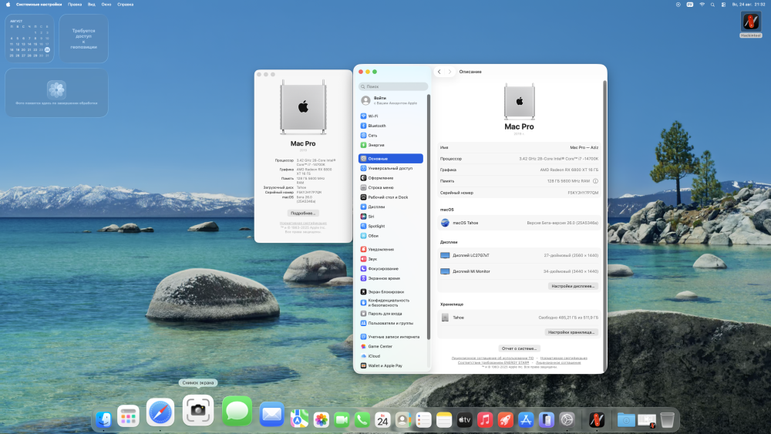Click Подробнее button in About window
The width and height of the screenshot is (771, 434).
(303, 214)
